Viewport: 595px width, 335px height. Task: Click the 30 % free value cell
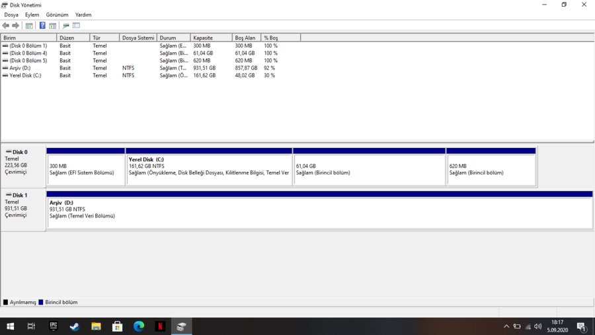pos(269,75)
